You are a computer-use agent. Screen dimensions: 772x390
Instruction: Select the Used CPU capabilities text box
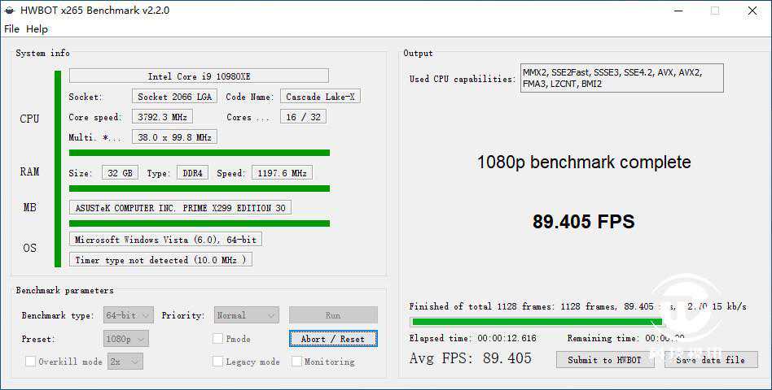point(621,78)
